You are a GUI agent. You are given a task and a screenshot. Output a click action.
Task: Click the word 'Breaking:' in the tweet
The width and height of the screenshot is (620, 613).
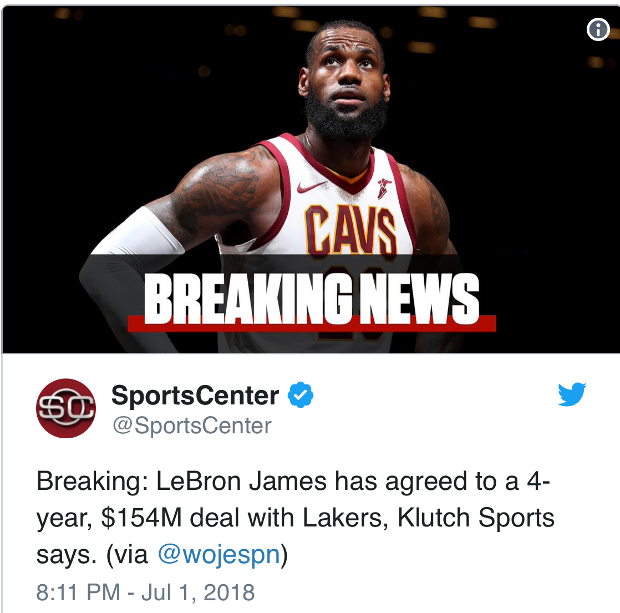[93, 482]
